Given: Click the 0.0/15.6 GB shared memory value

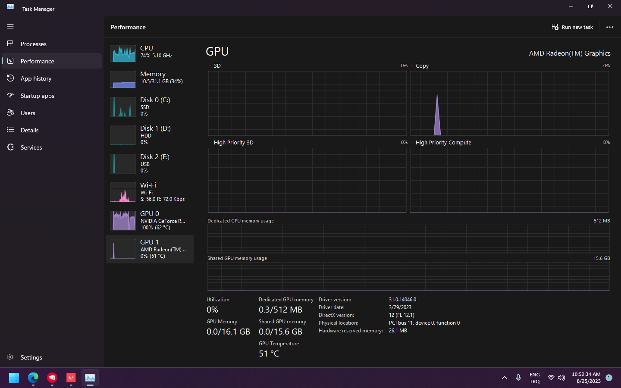Looking at the screenshot, I should 280,332.
